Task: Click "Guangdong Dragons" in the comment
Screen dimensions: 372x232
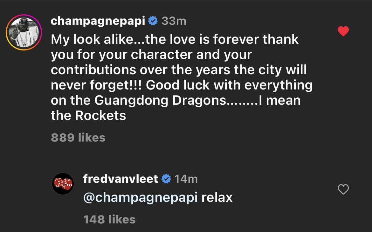Action: [160, 101]
